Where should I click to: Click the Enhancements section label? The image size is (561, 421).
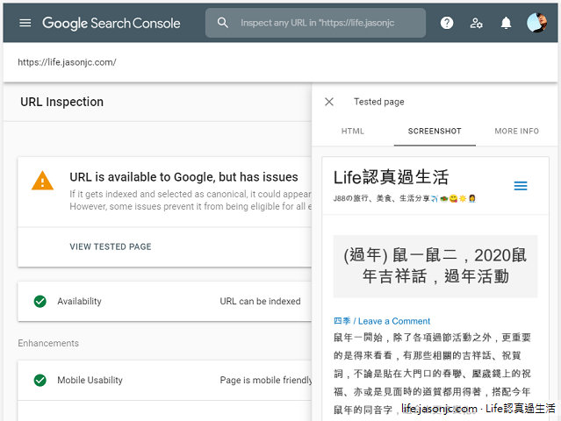coord(48,343)
